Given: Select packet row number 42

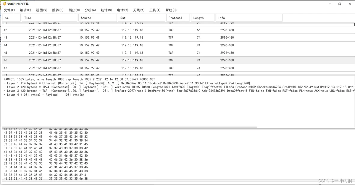Looking at the screenshot, I should 177,30.
